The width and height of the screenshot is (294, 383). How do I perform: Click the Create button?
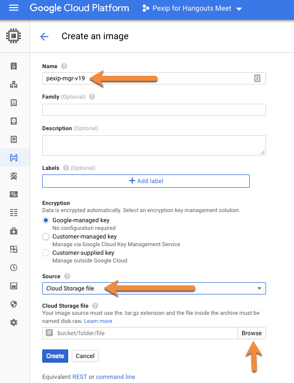click(55, 356)
